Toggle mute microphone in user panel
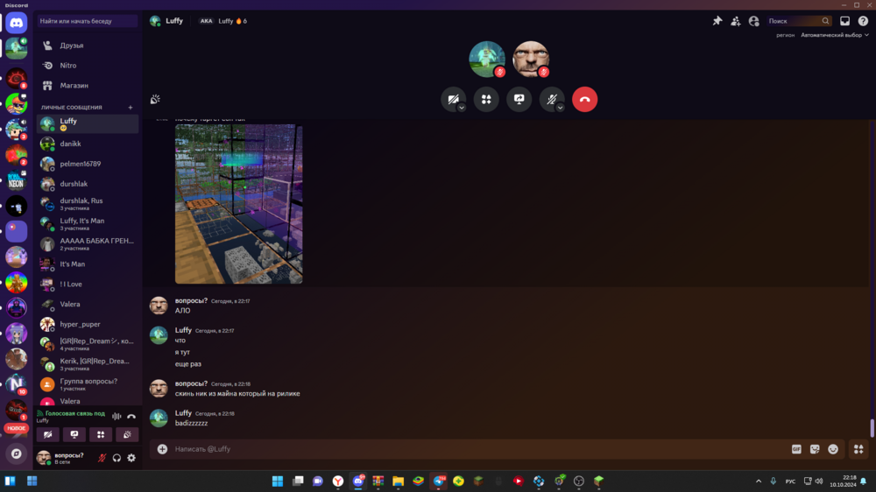 tap(102, 458)
